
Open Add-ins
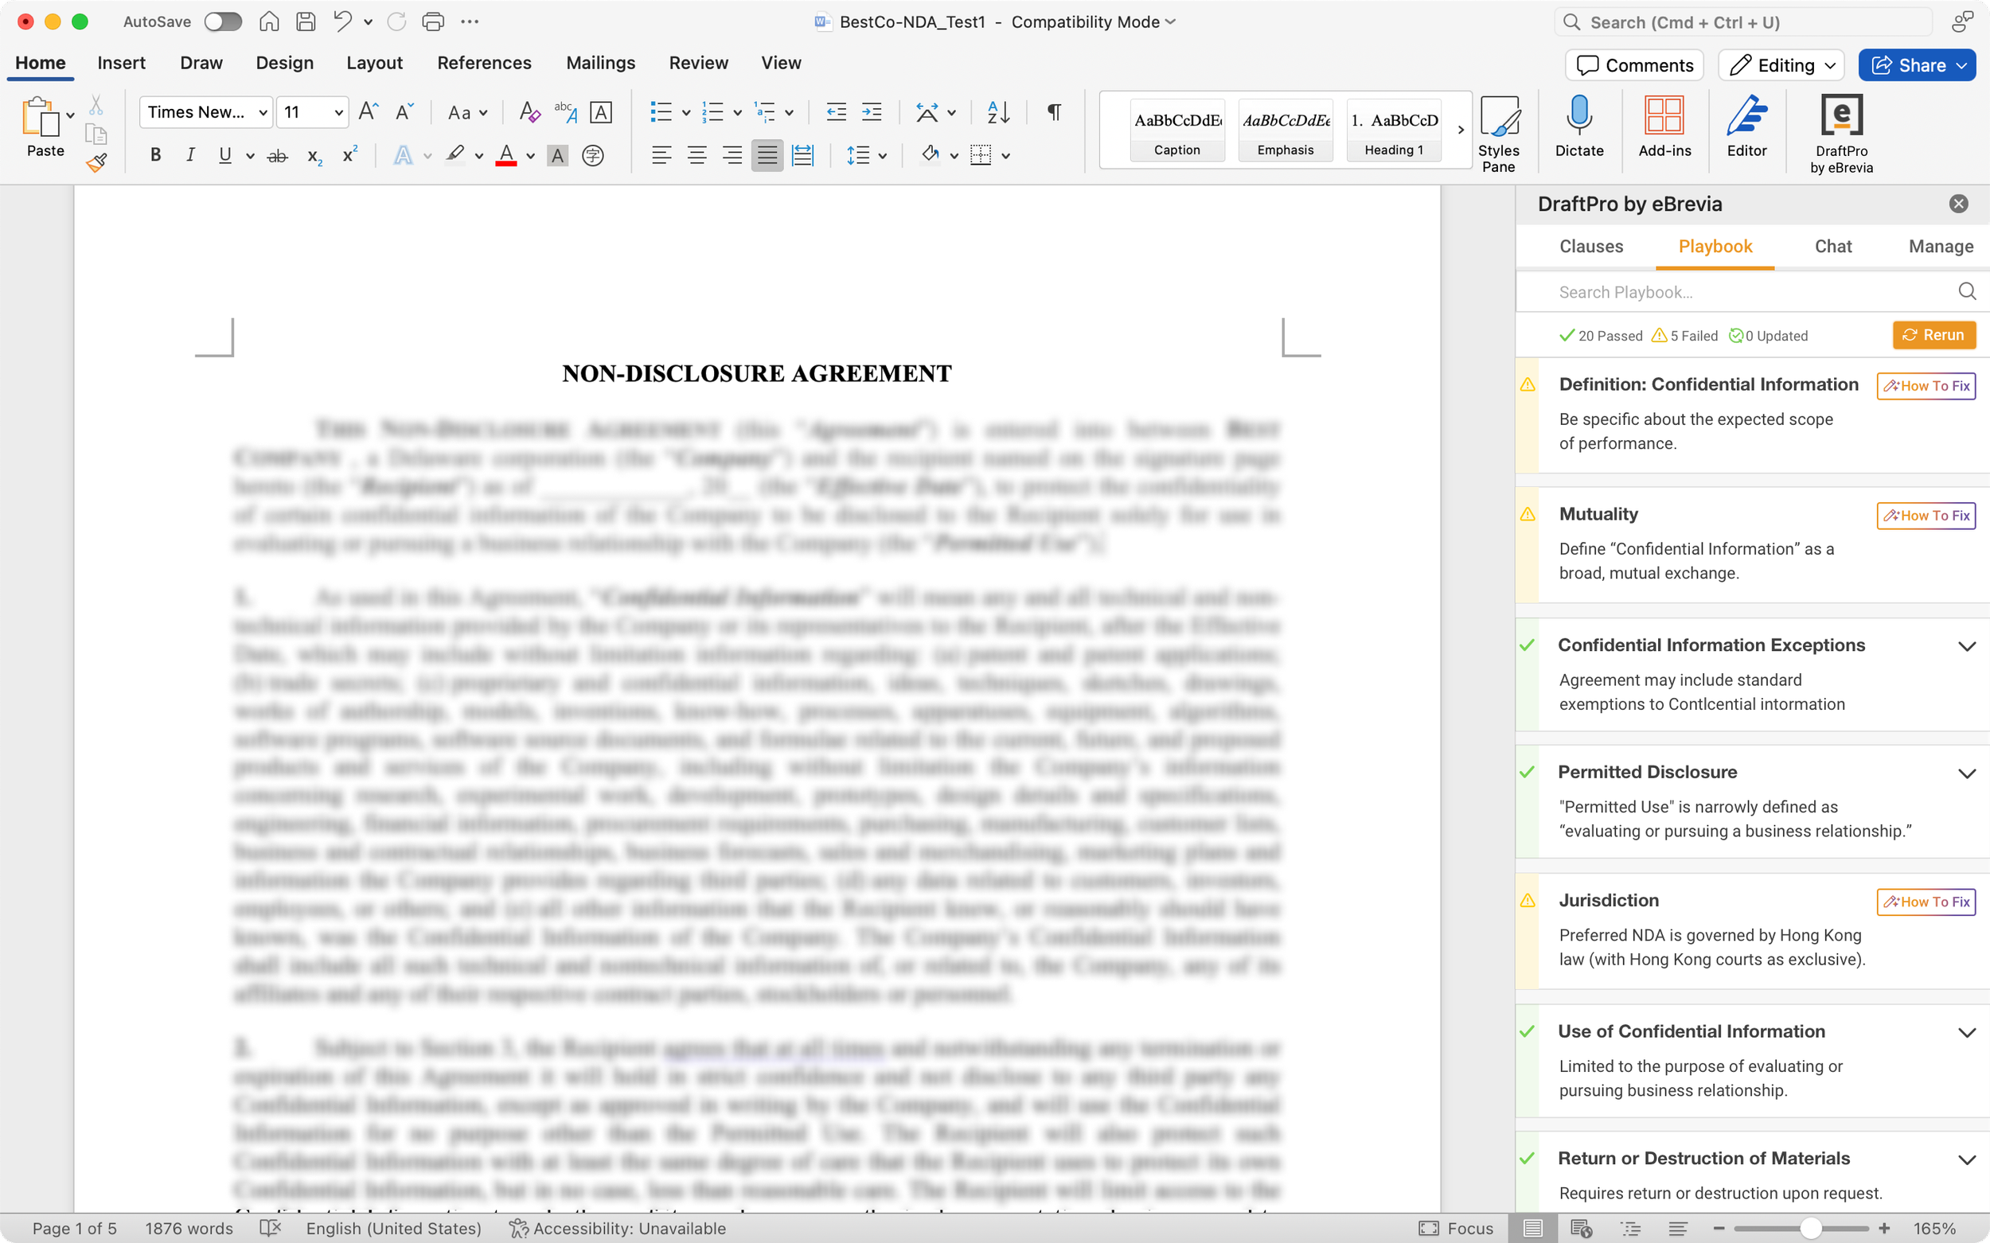tap(1664, 127)
